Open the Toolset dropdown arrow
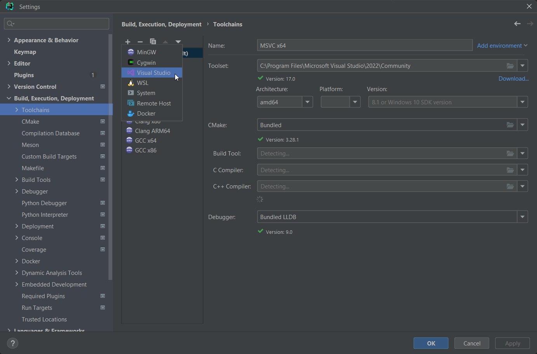 (523, 66)
